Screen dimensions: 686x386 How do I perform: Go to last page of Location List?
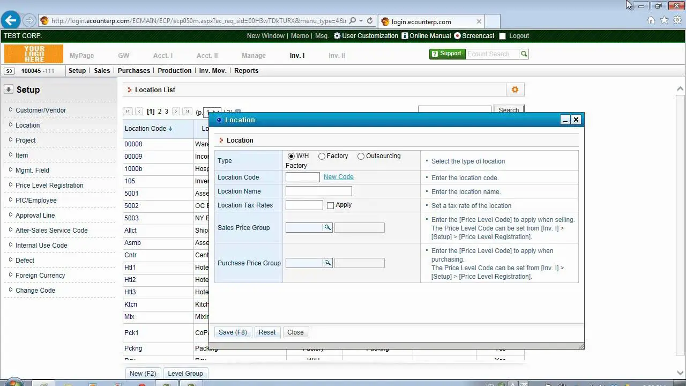coord(187,112)
